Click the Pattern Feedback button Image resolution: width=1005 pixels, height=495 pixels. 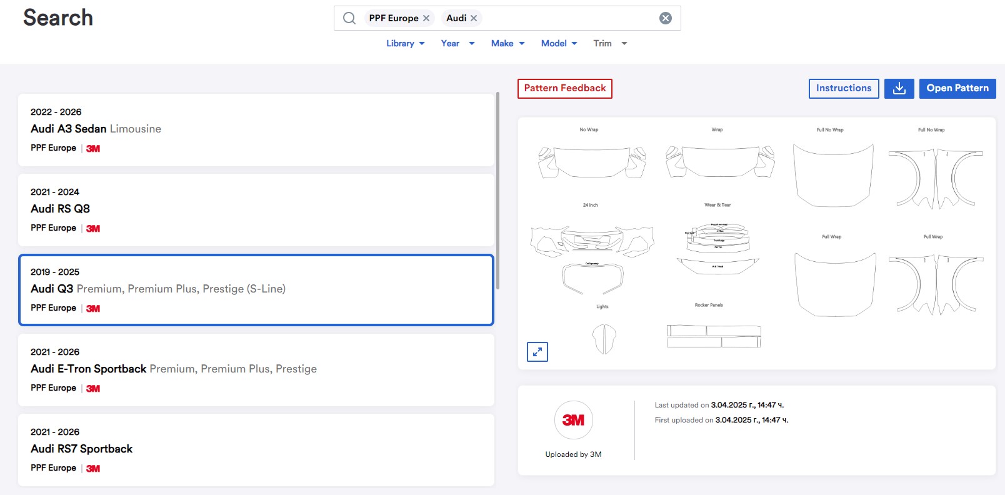click(x=564, y=89)
